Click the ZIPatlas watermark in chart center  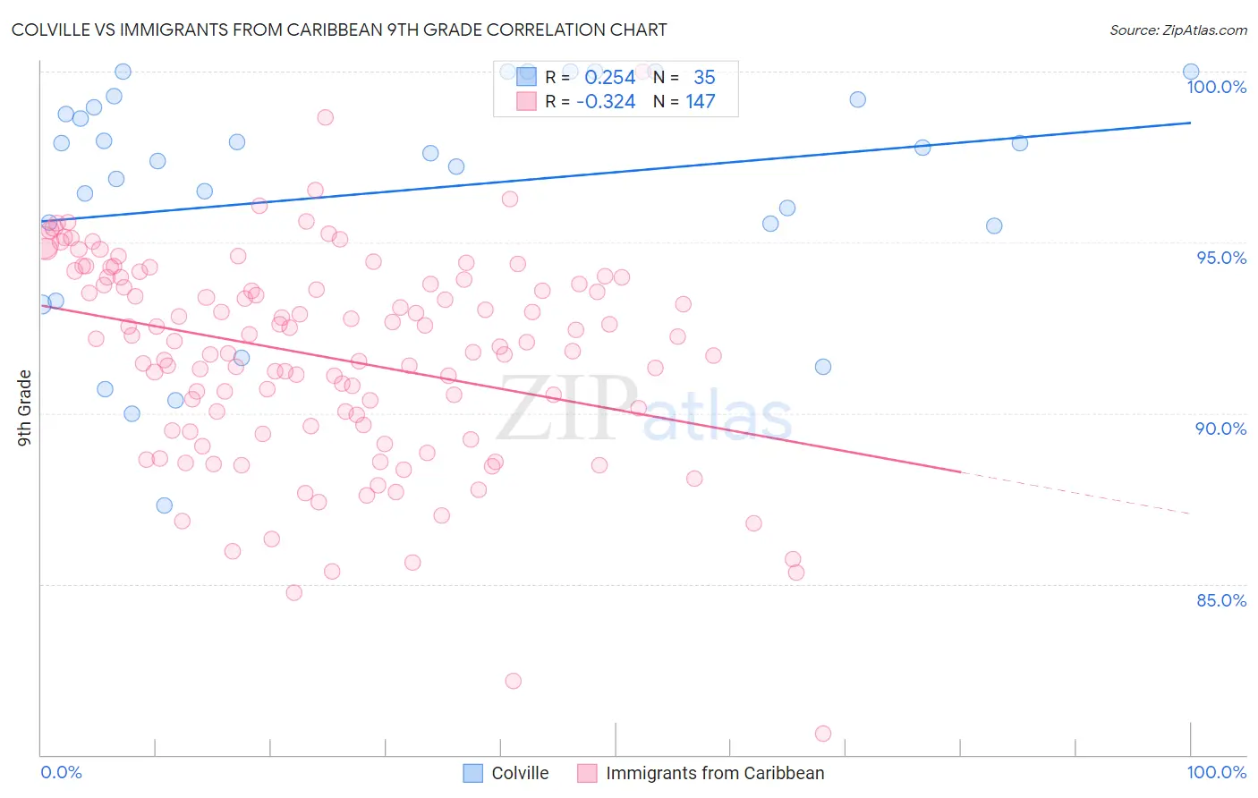coord(644,410)
